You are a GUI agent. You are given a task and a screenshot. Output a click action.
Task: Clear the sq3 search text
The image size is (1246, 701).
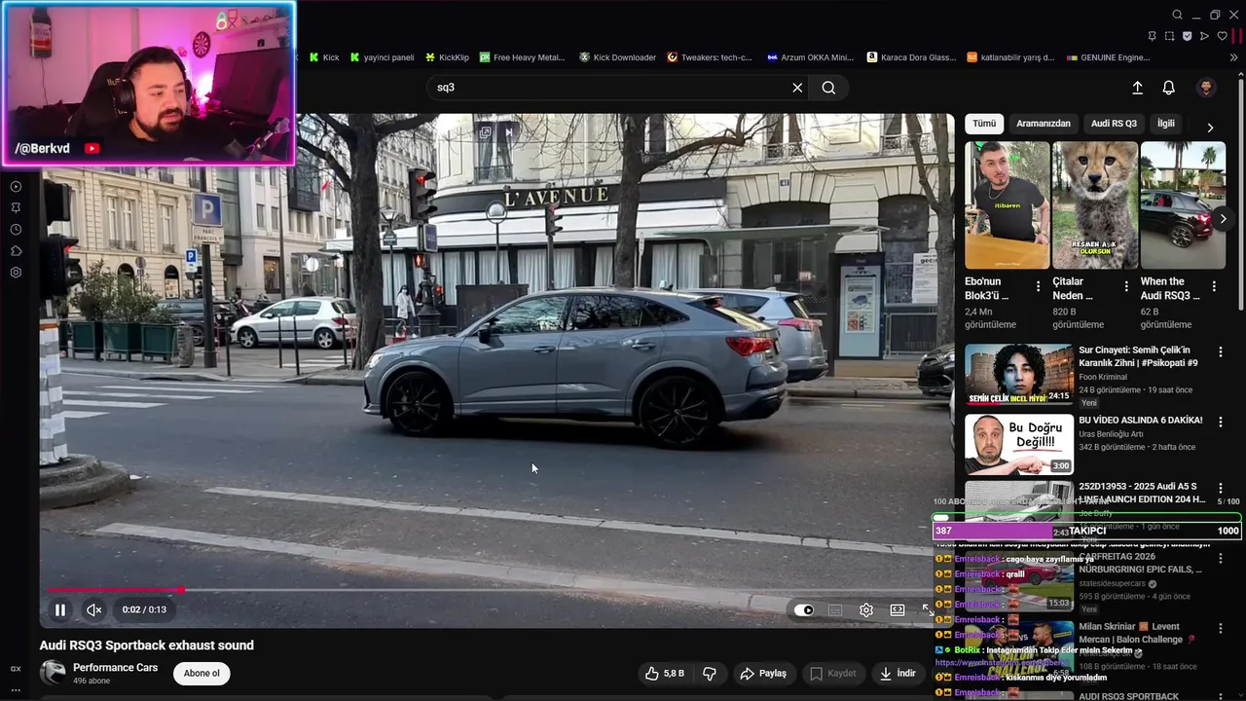click(x=797, y=88)
